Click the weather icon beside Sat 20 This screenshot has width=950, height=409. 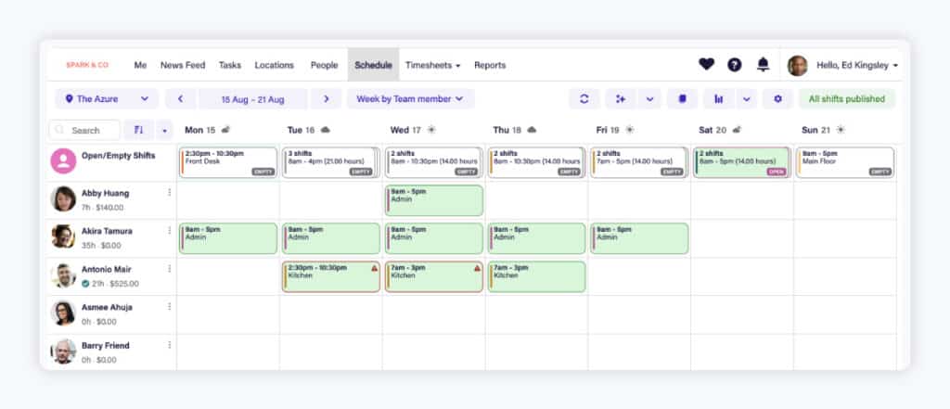[x=736, y=130]
